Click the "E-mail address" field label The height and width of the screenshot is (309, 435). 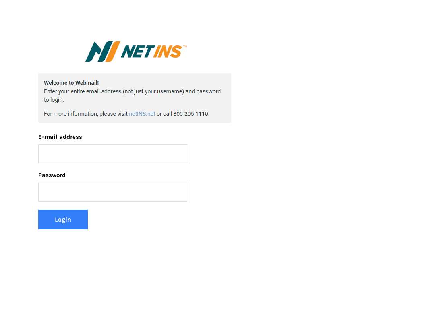pyautogui.click(x=60, y=137)
